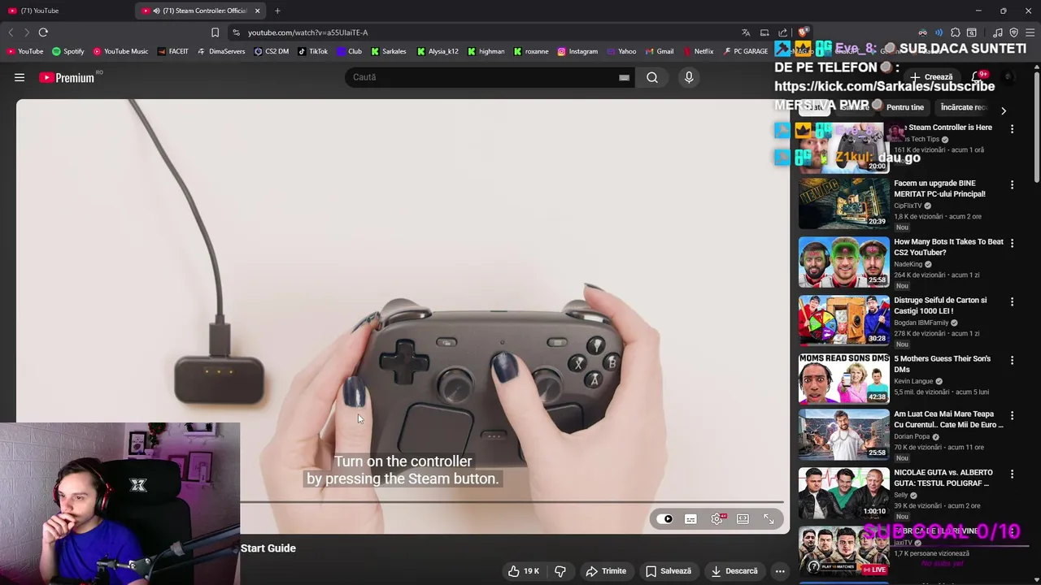The width and height of the screenshot is (1041, 585).
Task: Open options menu for 'Am Luat Cea Mai Mare Teapa'
Action: pyautogui.click(x=1012, y=415)
